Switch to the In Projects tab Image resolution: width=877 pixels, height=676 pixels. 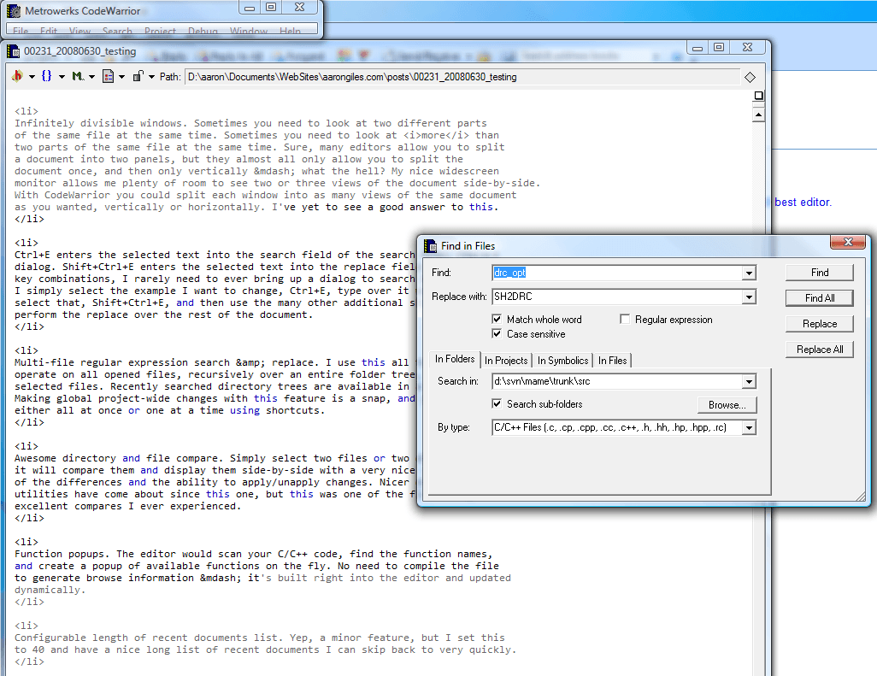coord(506,361)
